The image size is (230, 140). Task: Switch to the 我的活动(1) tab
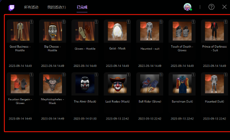(57, 7)
